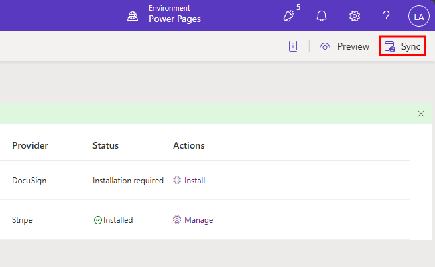Select the Stripe provider name
Image resolution: width=435 pixels, height=267 pixels.
22,220
